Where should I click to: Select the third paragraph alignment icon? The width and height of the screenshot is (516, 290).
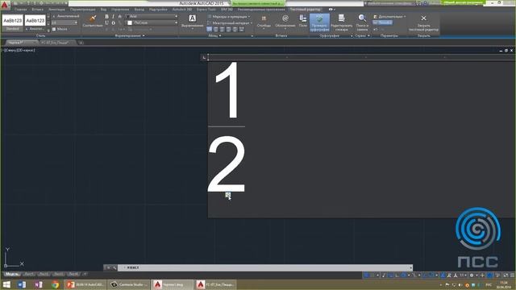tap(223, 29)
